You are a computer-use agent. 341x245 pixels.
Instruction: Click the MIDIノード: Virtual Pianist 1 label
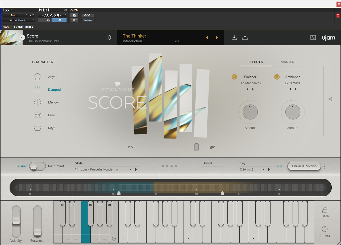point(18,27)
